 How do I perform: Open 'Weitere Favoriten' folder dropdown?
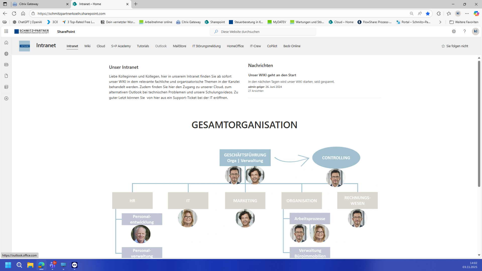point(464,22)
